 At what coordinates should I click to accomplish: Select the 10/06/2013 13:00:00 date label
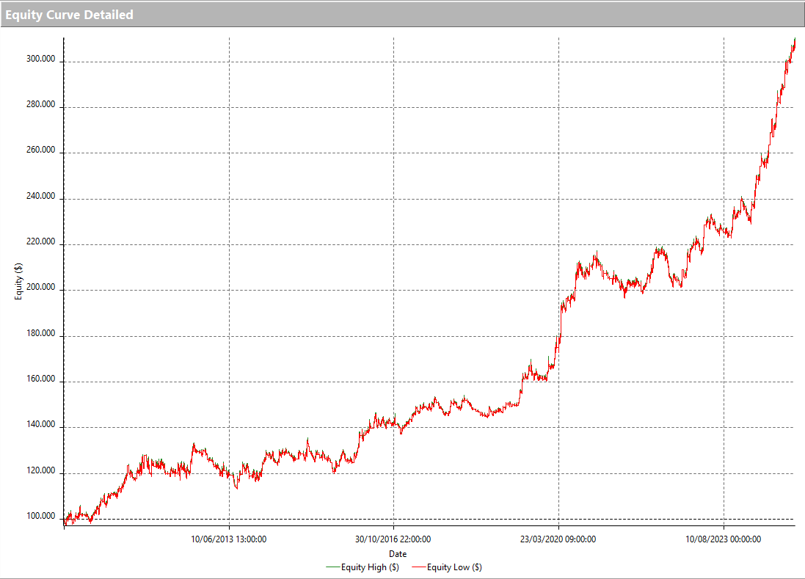coord(227,539)
